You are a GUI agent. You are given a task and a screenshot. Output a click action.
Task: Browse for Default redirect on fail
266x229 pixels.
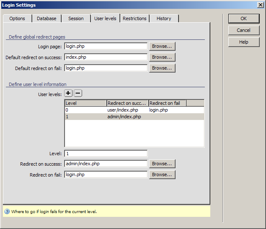162,68
